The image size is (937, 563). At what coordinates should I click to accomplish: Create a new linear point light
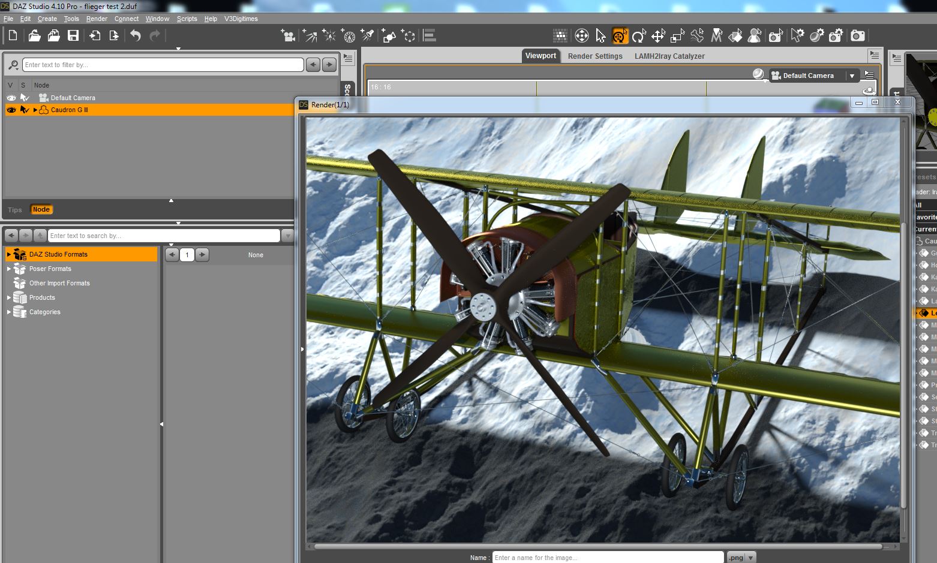point(349,36)
